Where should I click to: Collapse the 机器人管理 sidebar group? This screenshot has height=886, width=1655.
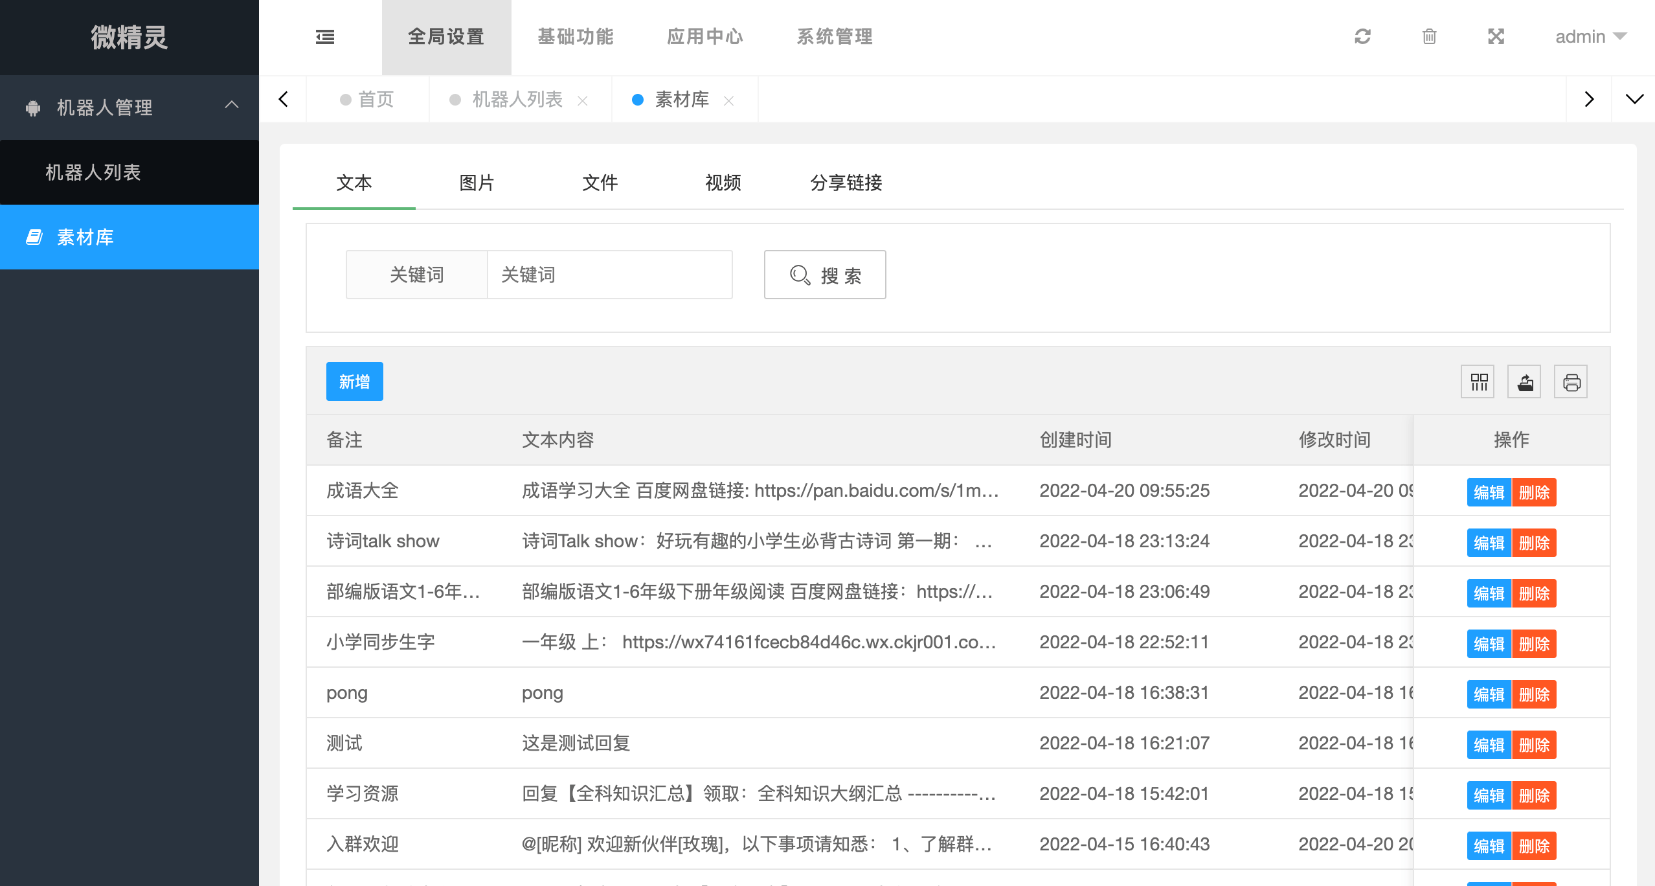coord(129,107)
